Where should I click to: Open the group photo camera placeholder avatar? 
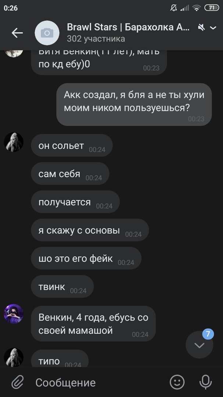[x=47, y=33]
